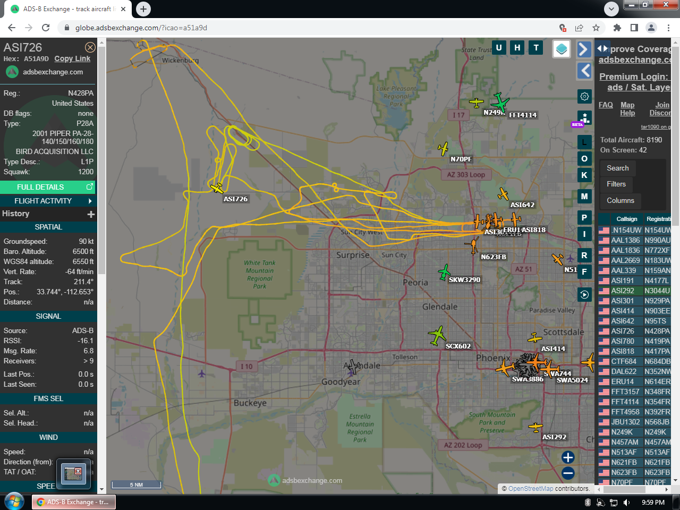Toggle the P map button
Screen dimensions: 680x510
click(x=584, y=217)
